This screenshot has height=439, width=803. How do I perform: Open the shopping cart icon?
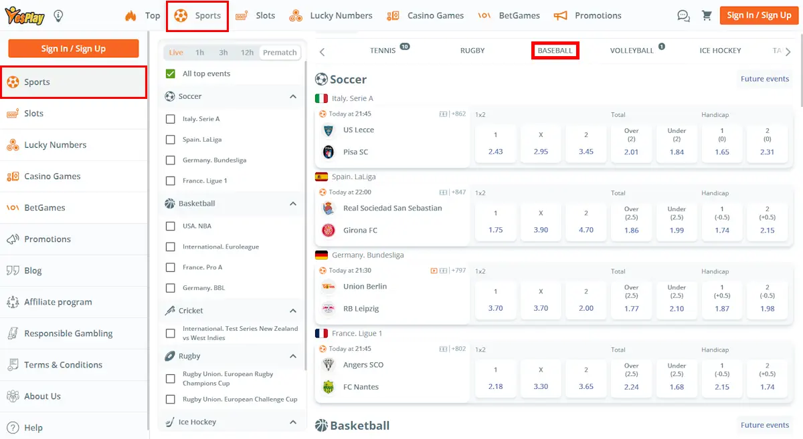(x=707, y=15)
